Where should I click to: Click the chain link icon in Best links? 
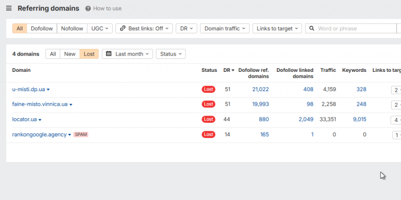[123, 28]
